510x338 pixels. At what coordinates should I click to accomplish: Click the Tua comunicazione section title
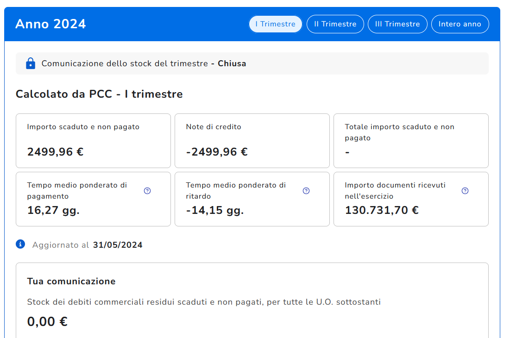[x=71, y=281]
